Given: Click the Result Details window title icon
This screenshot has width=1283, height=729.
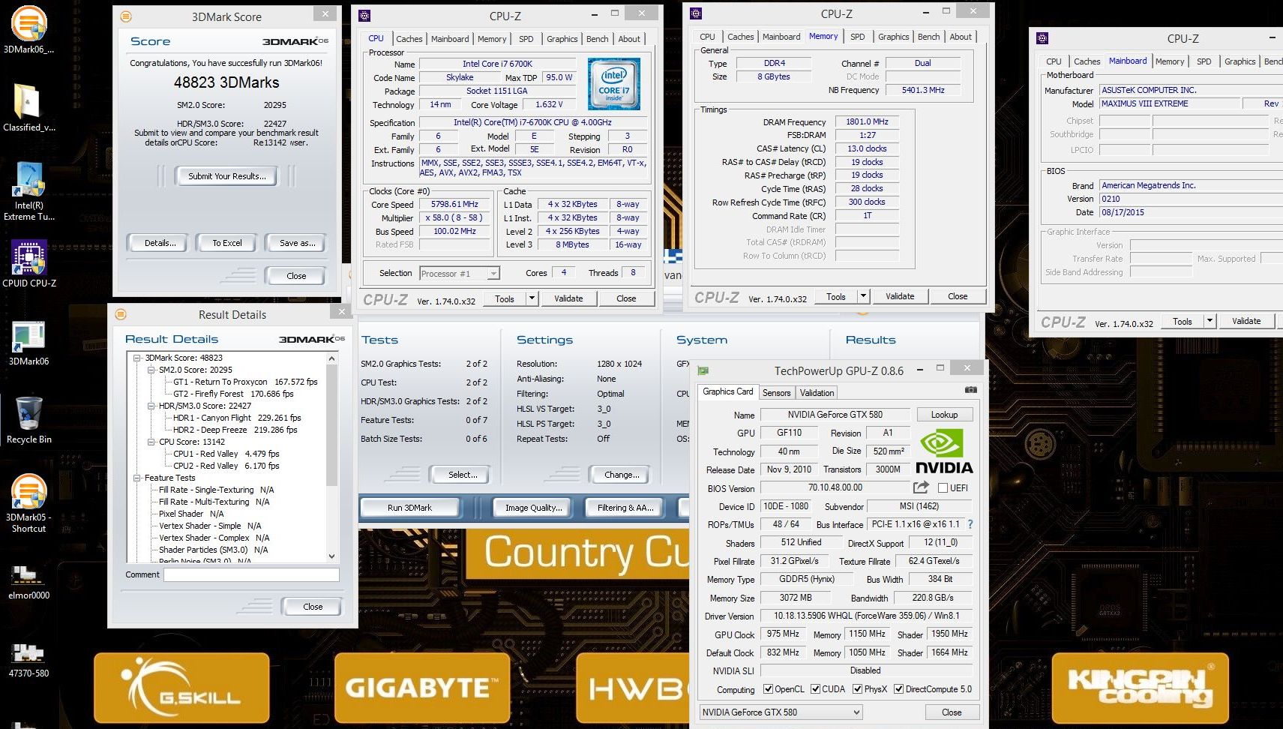Looking at the screenshot, I should (121, 314).
